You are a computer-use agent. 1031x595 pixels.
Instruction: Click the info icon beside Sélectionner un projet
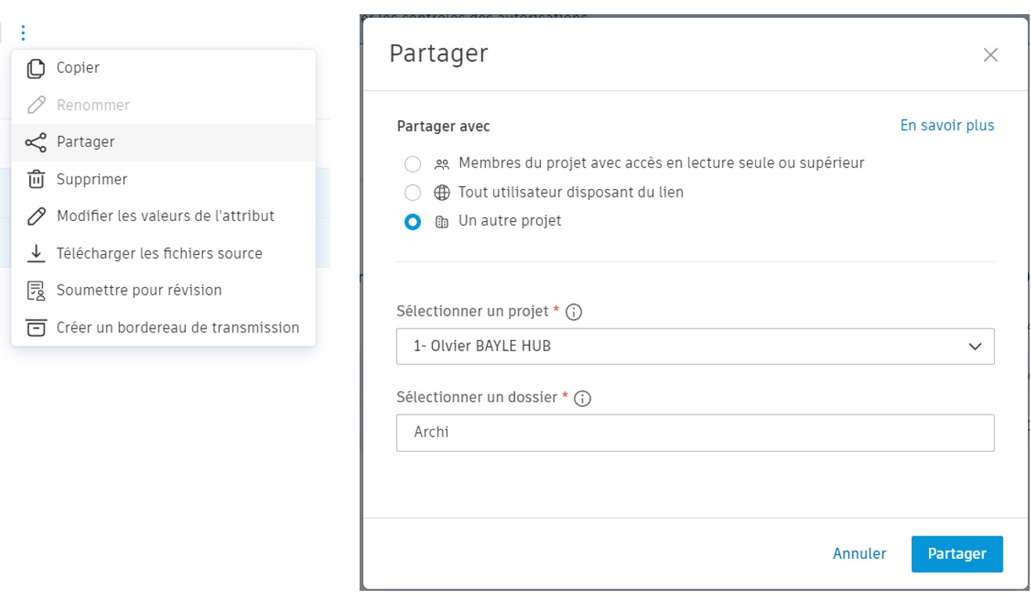(x=574, y=312)
